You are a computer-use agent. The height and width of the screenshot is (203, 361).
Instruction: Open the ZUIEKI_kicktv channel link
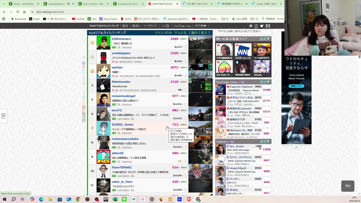[x=123, y=125]
